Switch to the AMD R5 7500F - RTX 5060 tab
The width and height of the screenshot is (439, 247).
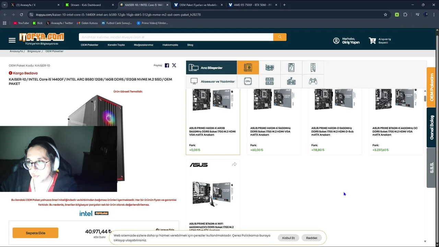253,5
